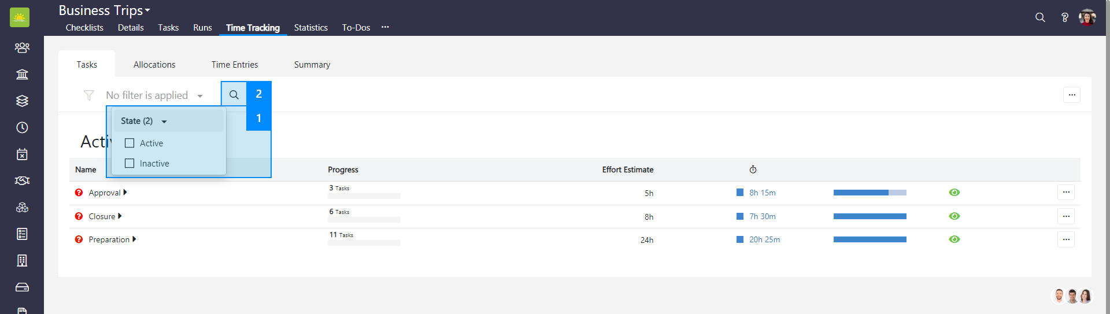Open the bank building sidebar icon
1110x314 pixels.
(x=22, y=74)
